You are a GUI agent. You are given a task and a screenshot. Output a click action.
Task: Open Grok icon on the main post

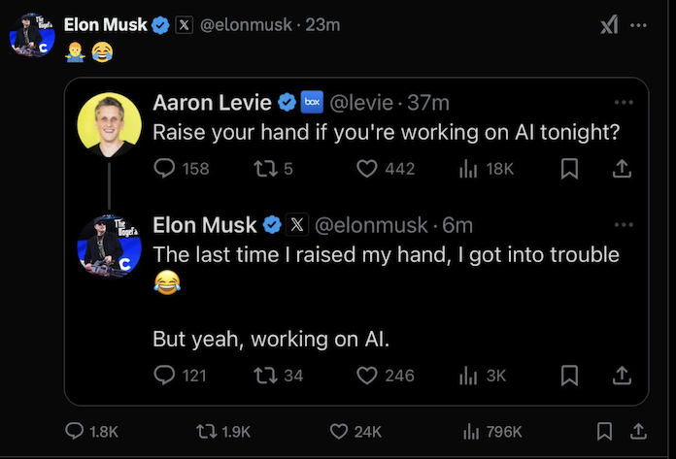click(x=608, y=25)
